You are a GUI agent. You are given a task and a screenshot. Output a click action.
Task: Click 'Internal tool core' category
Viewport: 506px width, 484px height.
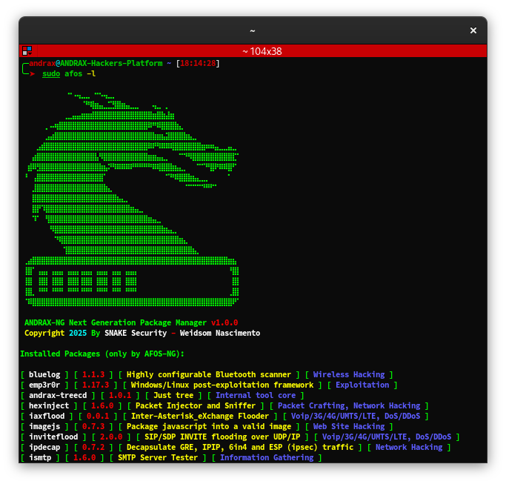tap(256, 395)
